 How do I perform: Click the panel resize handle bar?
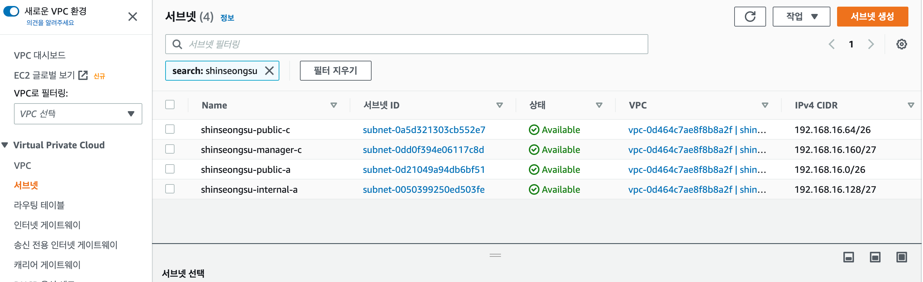click(495, 255)
